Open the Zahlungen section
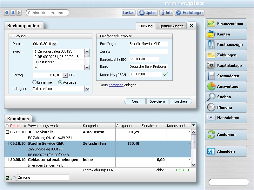Viewport: 254px width, 190px height. (x=226, y=55)
